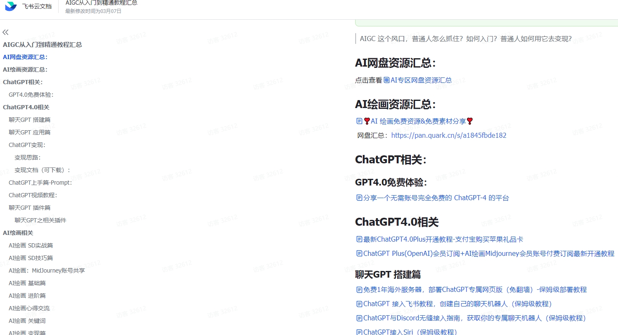Jump to 聊天GPT之相关插件 in outline
618x335 pixels.
(41, 220)
